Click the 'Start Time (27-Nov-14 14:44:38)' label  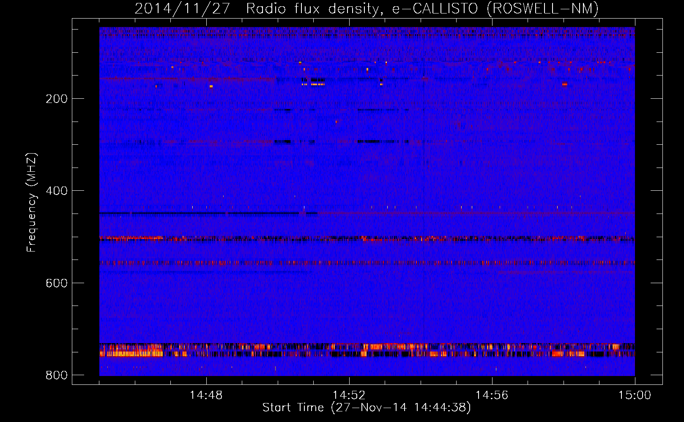click(x=367, y=408)
